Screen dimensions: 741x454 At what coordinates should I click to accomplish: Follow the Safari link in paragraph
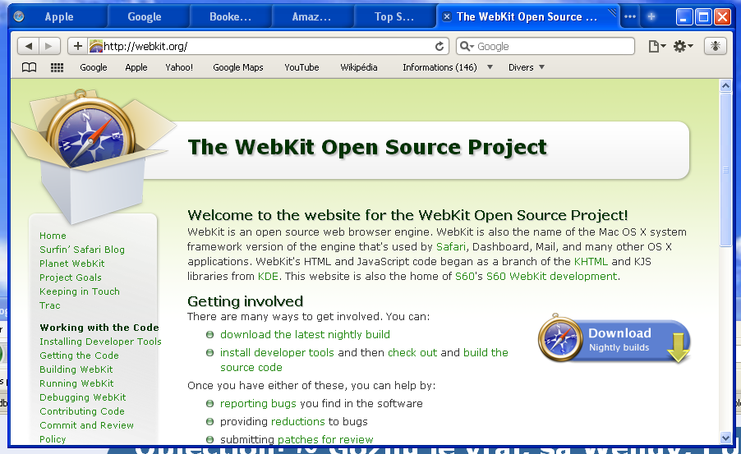pos(451,246)
